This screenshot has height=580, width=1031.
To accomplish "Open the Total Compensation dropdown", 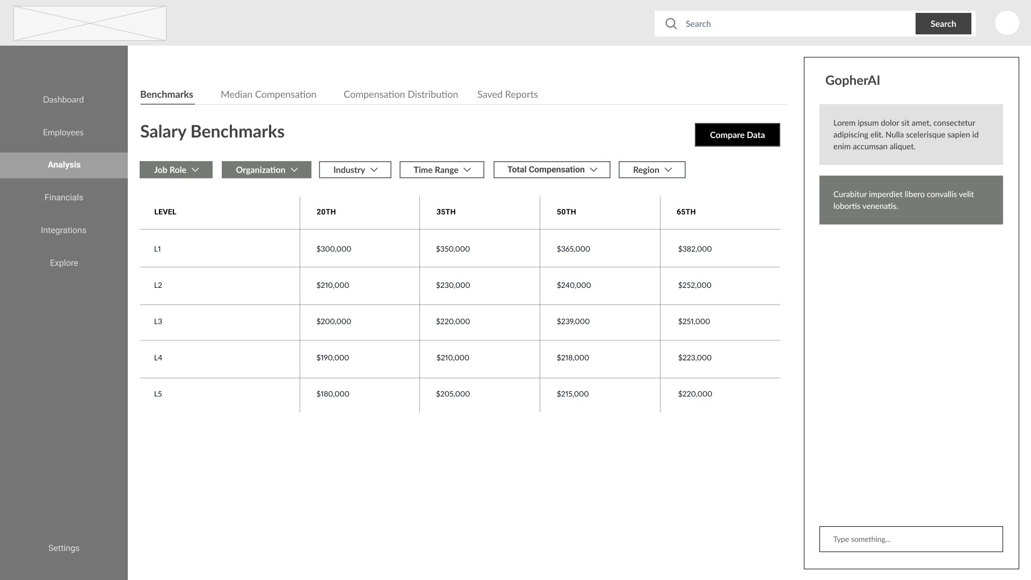I will [x=551, y=170].
